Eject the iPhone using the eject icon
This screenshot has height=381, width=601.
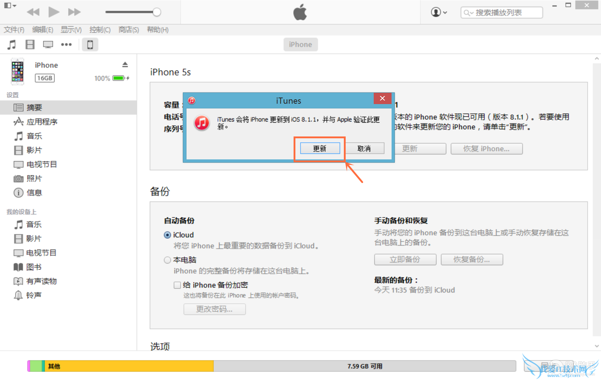click(125, 64)
